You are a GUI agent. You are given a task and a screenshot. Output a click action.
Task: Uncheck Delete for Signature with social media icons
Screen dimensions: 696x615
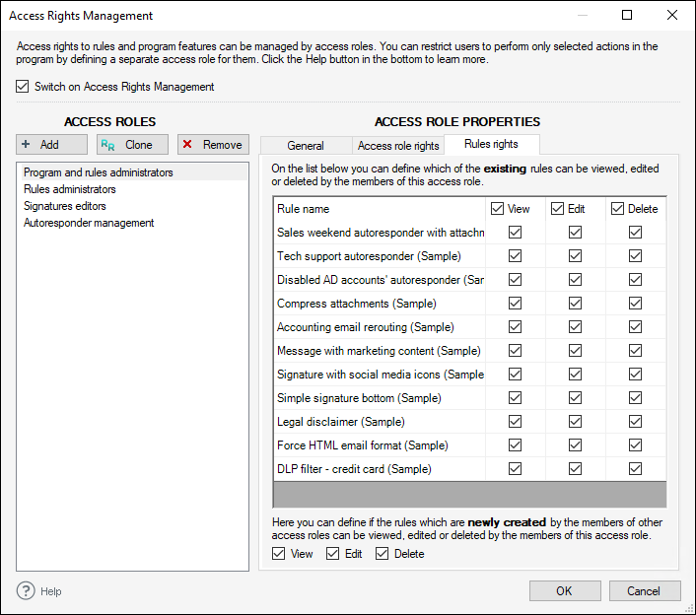(635, 375)
